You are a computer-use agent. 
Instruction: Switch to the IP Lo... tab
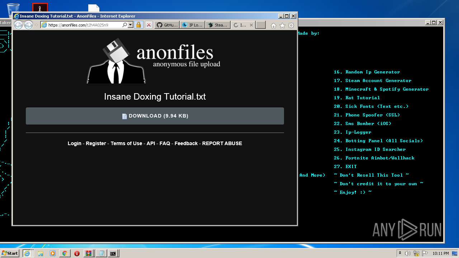click(x=193, y=25)
